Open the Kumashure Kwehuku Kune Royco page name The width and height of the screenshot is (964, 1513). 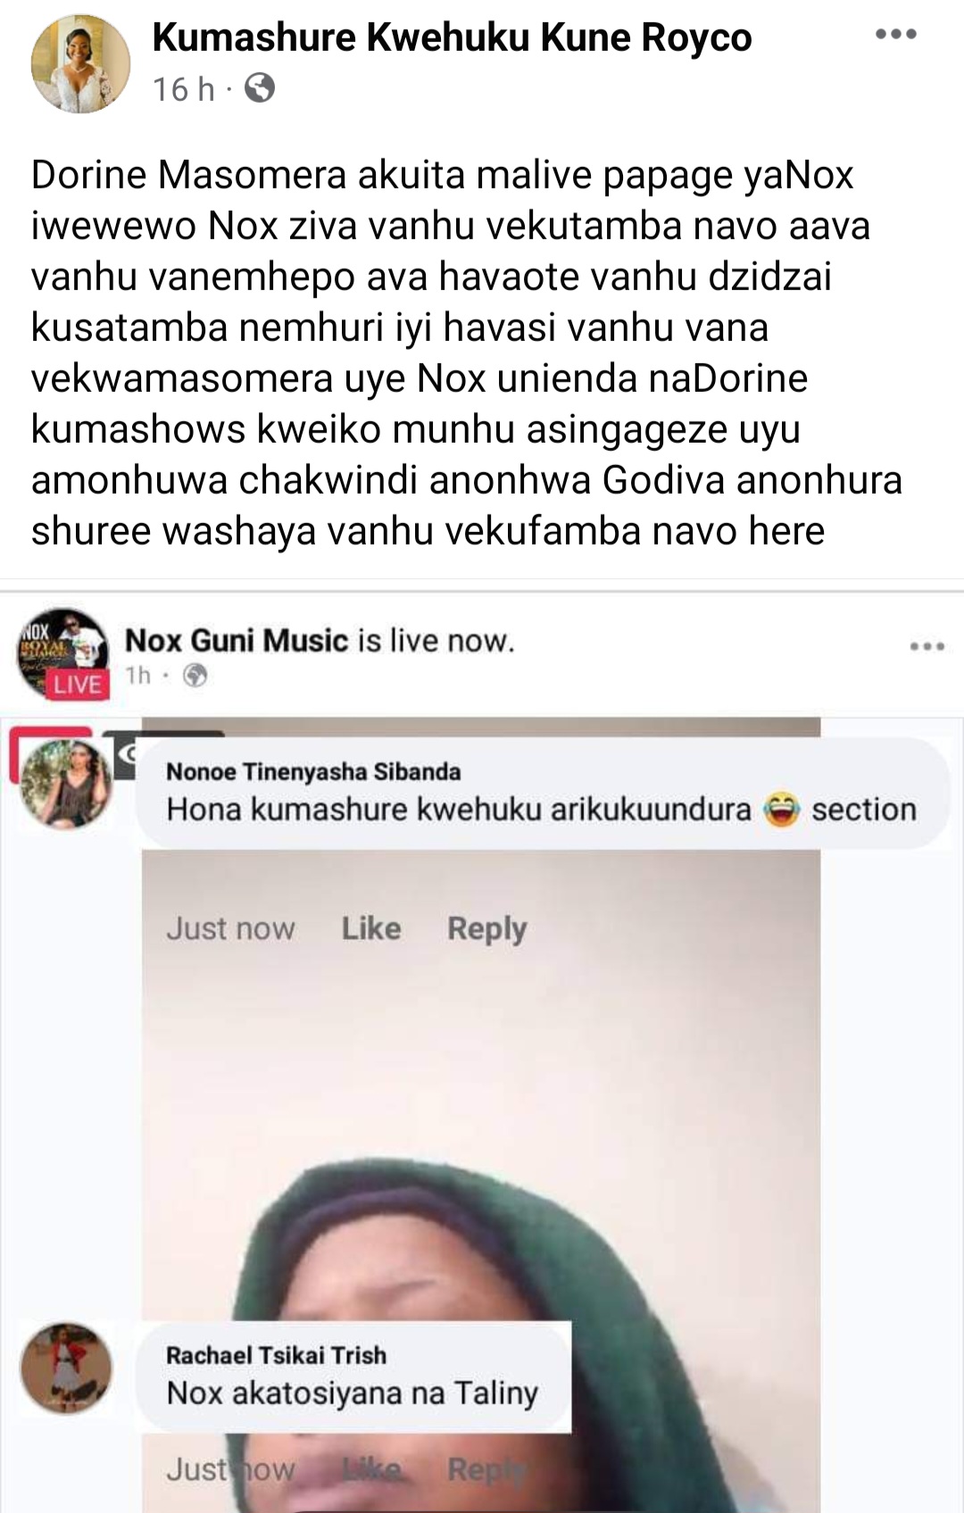(452, 37)
